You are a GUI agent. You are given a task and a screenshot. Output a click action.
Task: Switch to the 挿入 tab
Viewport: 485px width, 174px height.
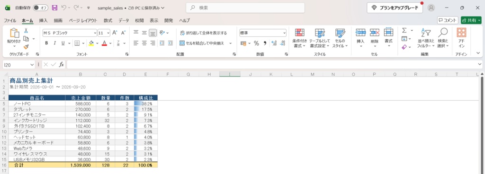43,20
